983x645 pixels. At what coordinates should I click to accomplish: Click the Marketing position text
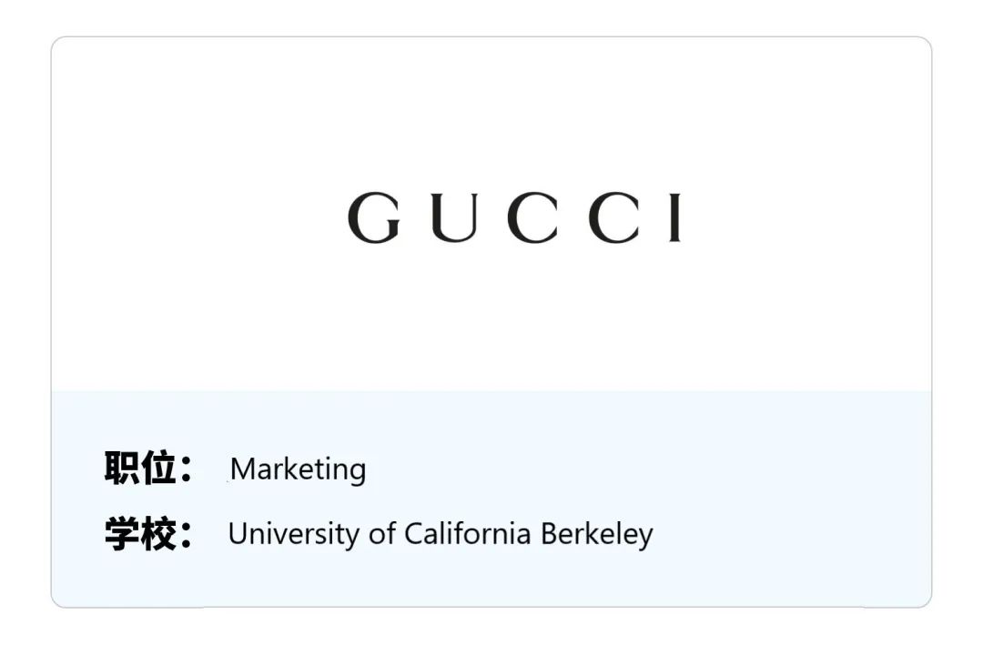298,469
